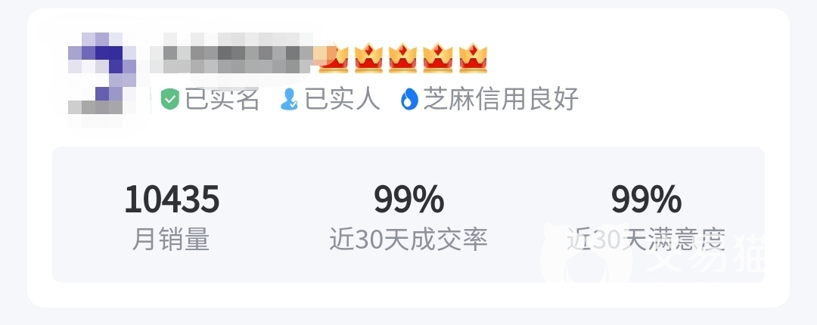Click the 近30天满意度 label
Viewport: 817px width, 325px height.
coord(646,240)
